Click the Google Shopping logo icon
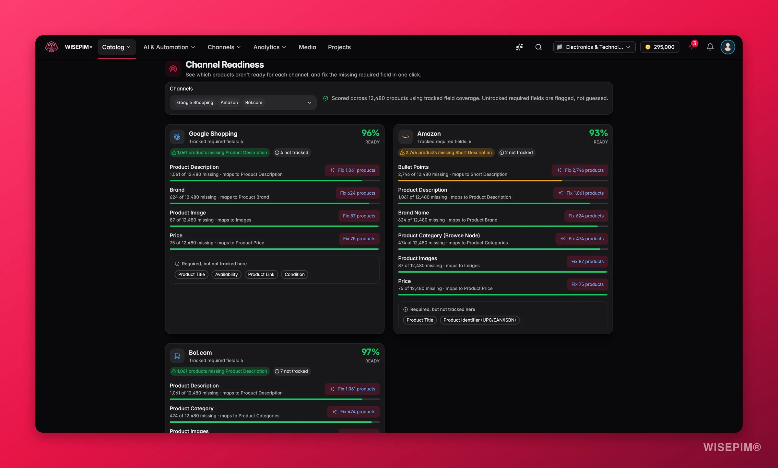This screenshot has width=778, height=468. tap(177, 137)
